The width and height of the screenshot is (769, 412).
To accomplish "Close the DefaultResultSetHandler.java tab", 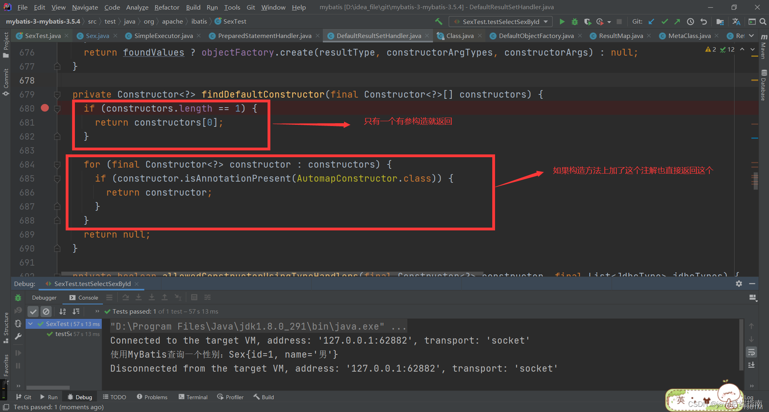I will (x=427, y=36).
